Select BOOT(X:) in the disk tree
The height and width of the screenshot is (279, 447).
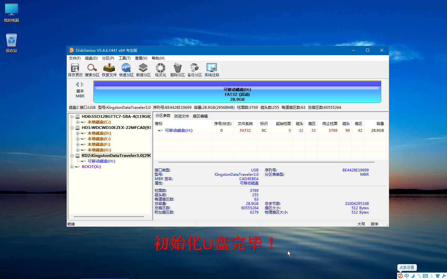pyautogui.click(x=91, y=167)
